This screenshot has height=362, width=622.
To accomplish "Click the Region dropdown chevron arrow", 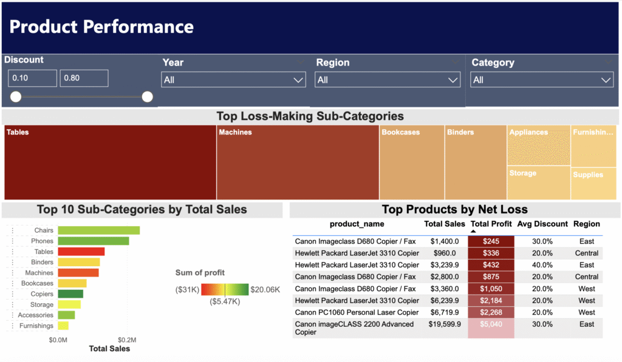I will pyautogui.click(x=453, y=80).
